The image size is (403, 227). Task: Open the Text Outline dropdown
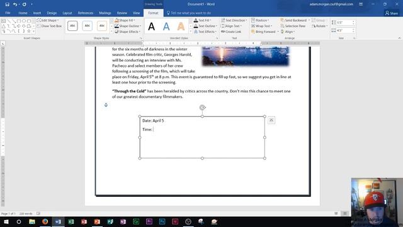click(205, 26)
